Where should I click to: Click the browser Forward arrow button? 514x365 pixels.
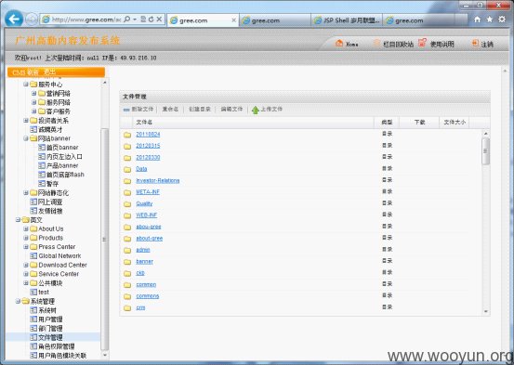(32, 20)
